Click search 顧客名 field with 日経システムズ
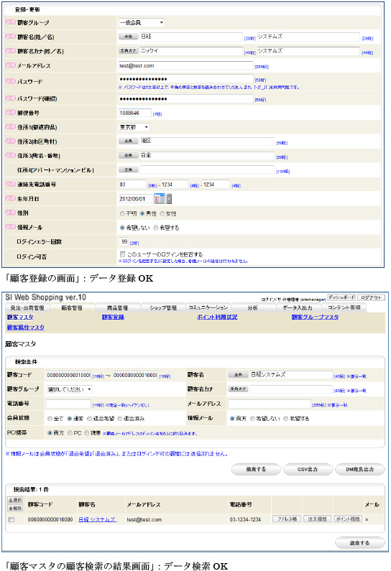The height and width of the screenshot is (571, 391). [x=291, y=375]
